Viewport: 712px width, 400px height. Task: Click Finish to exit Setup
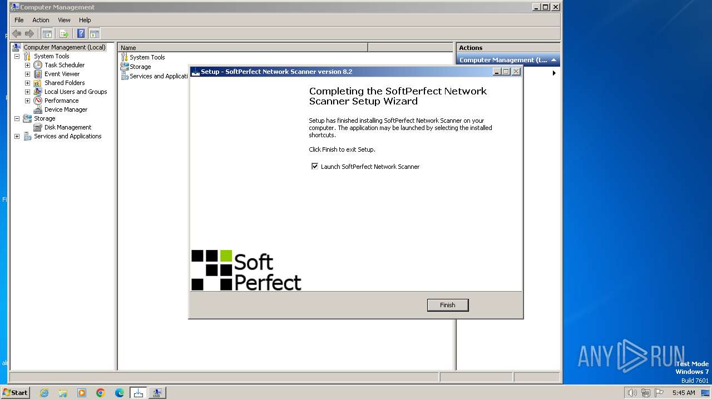click(448, 305)
